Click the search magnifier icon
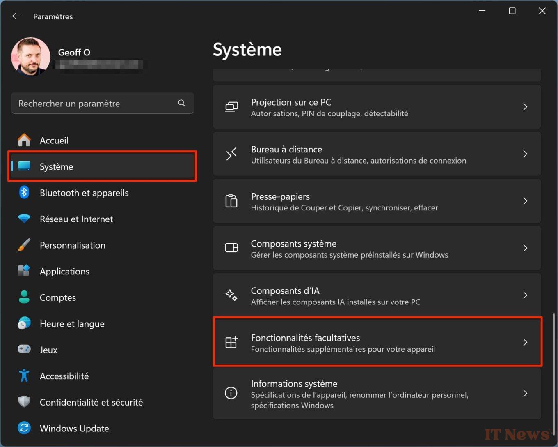This screenshot has height=447, width=558. click(182, 103)
